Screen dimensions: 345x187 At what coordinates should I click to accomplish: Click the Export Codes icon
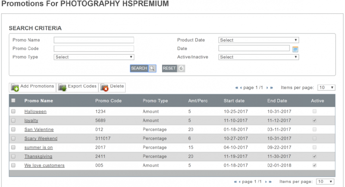tap(62, 87)
